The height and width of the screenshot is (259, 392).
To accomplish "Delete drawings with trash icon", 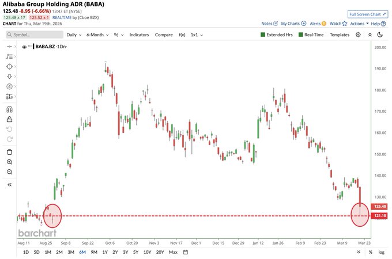I will [x=9, y=152].
